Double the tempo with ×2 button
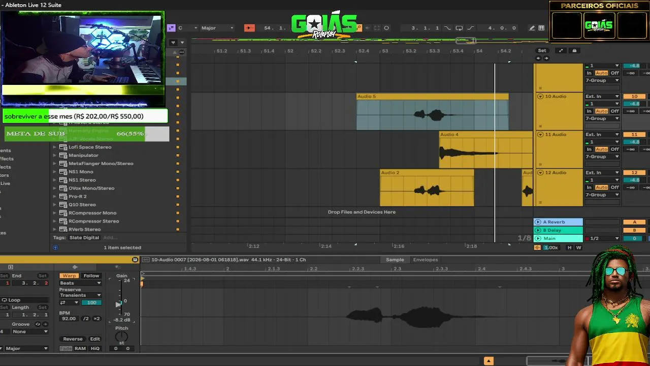This screenshot has width=650, height=366. [96, 319]
